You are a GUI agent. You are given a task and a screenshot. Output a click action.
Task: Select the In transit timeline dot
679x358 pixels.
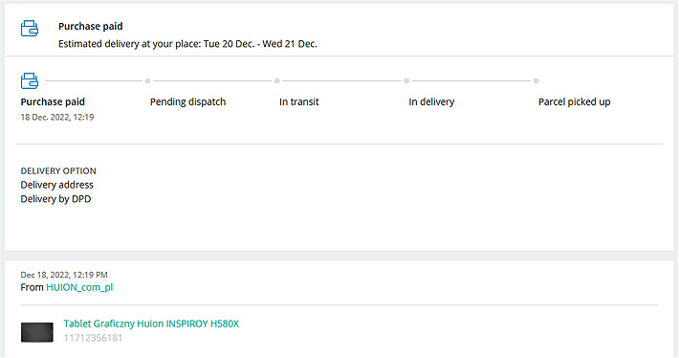[x=277, y=81]
